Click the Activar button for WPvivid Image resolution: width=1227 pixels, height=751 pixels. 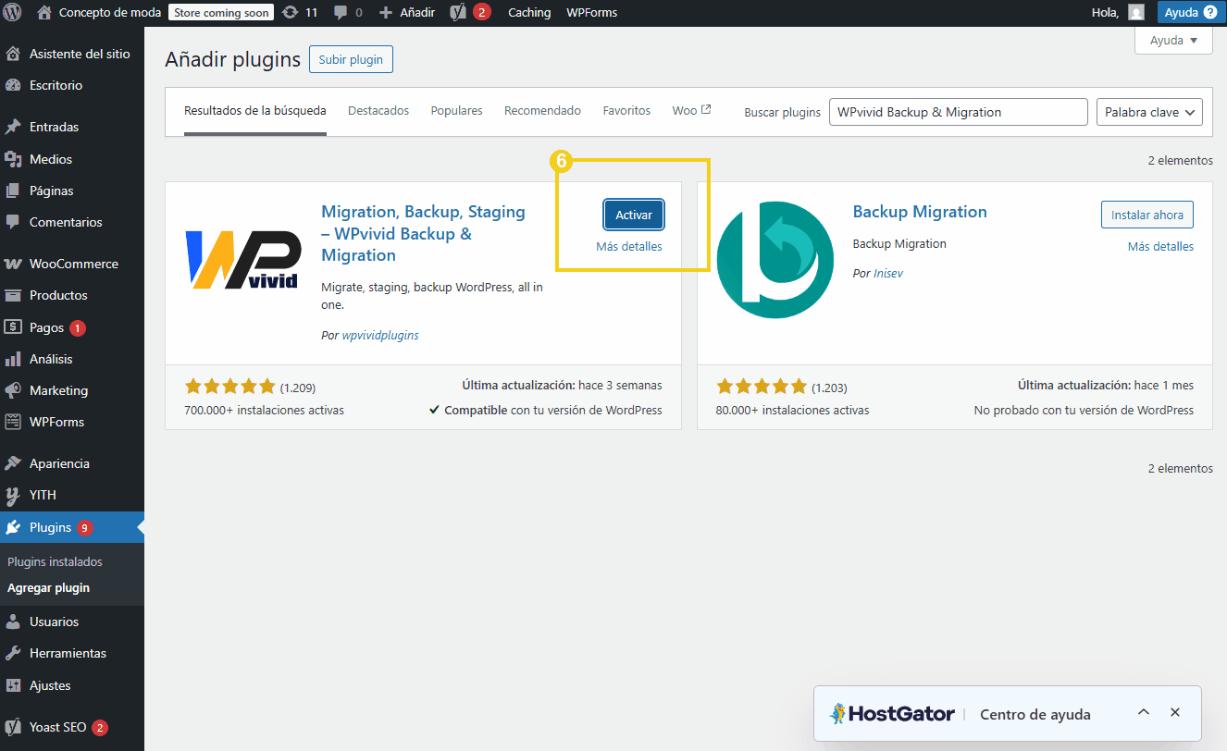click(634, 215)
